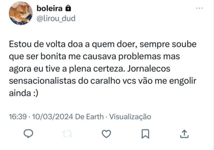Open the three-dot more options menu
The image size is (214, 150).
point(199,9)
